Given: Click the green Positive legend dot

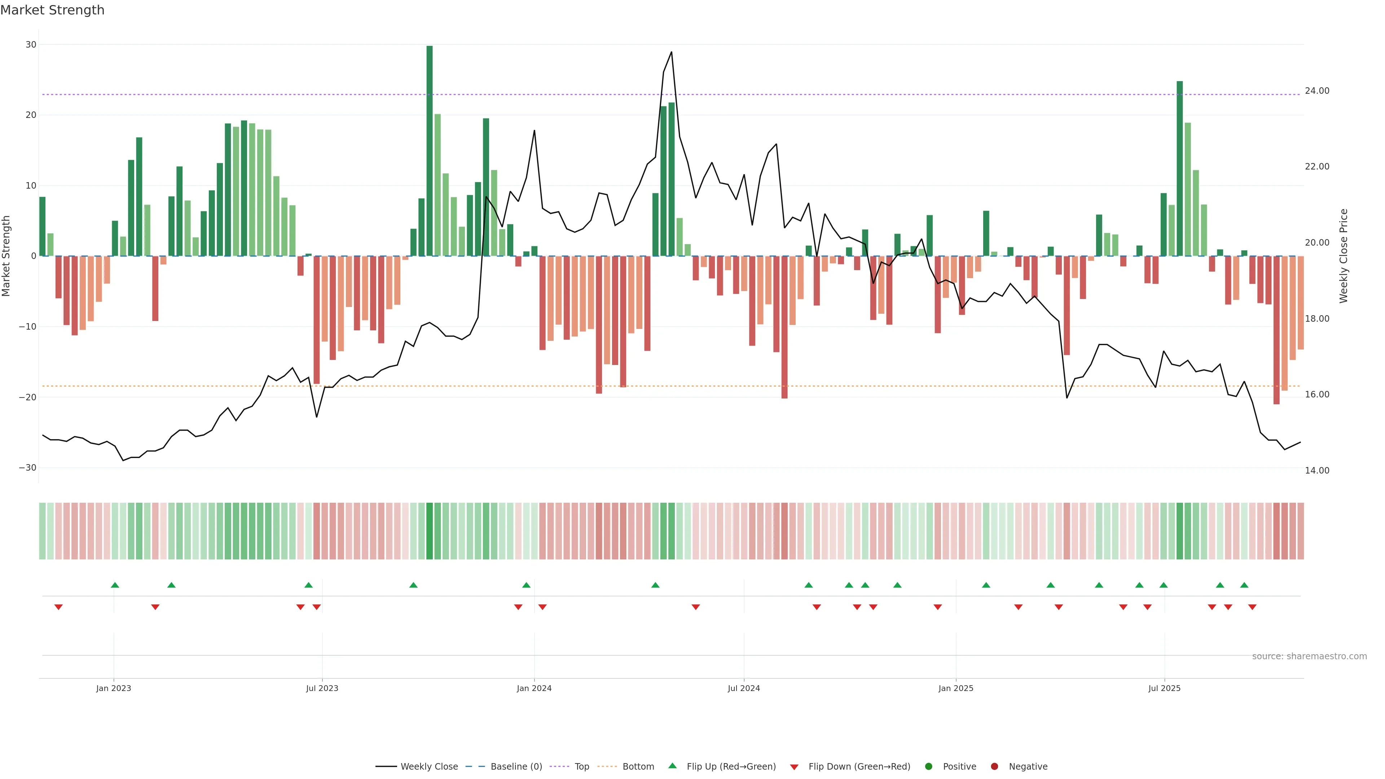Looking at the screenshot, I should tap(928, 767).
